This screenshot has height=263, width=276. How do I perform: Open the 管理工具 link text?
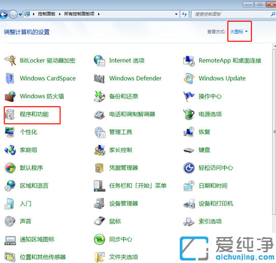pos(121,132)
